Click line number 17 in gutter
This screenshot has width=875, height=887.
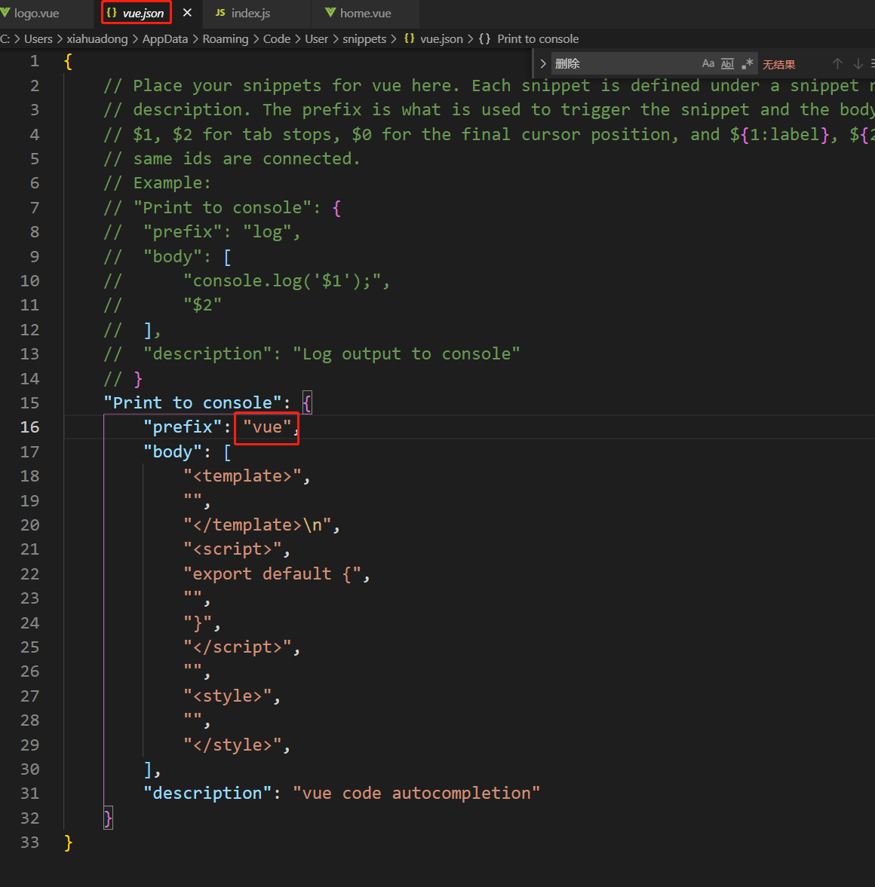pos(29,451)
